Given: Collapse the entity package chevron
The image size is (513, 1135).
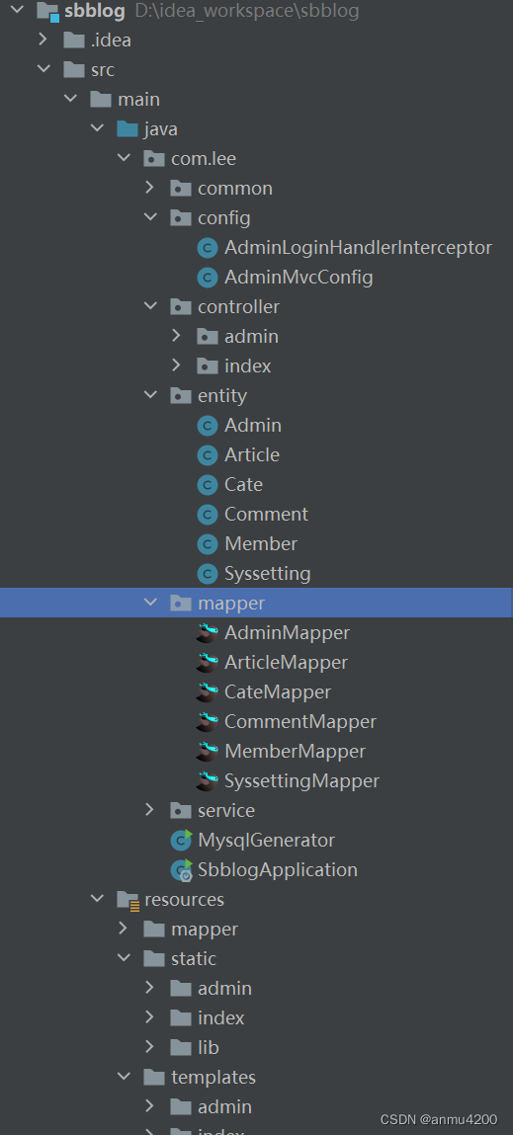Looking at the screenshot, I should pyautogui.click(x=150, y=396).
